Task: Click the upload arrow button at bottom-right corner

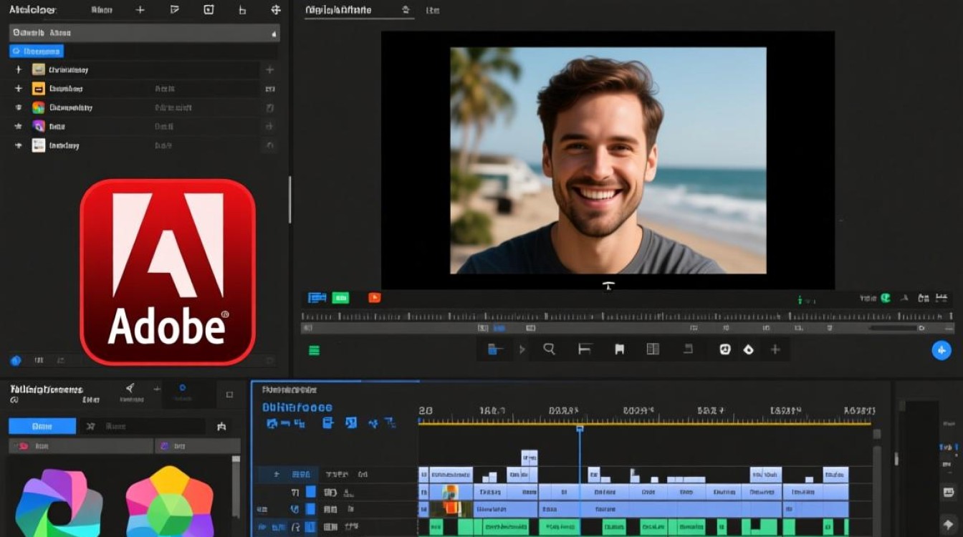Action: [949, 525]
